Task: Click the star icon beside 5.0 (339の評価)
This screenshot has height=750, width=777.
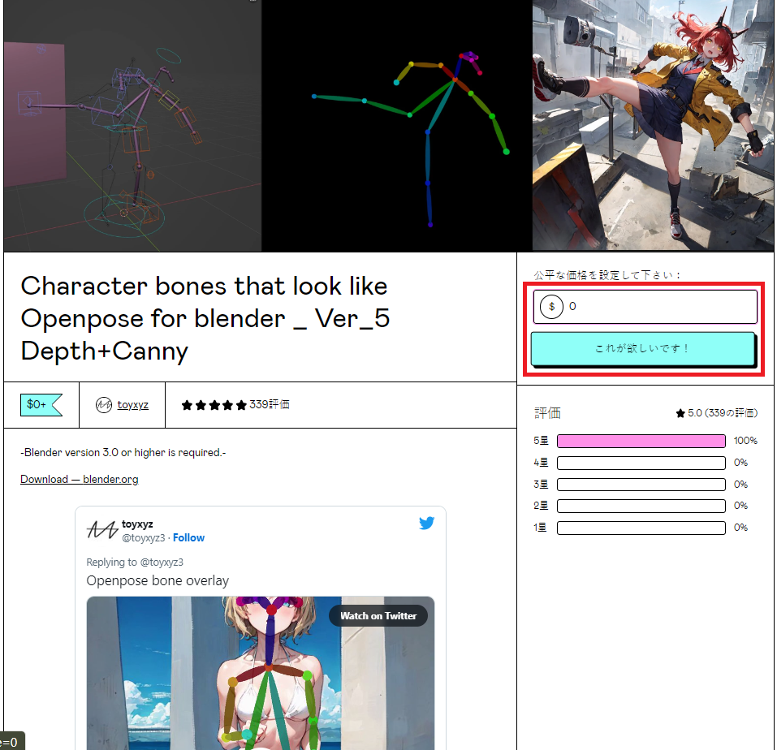Action: tap(680, 413)
